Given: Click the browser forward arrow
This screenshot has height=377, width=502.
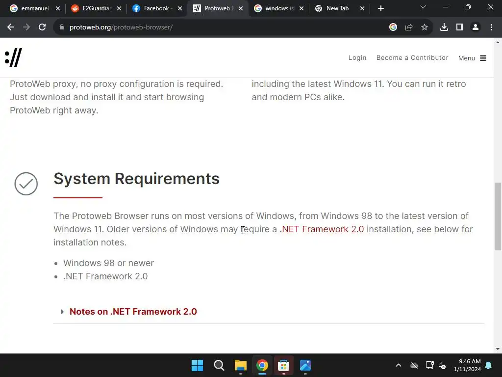Looking at the screenshot, I should point(26,27).
